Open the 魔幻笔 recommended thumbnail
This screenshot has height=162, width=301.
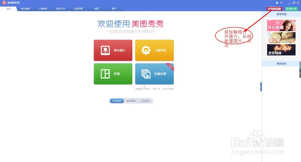click(x=281, y=38)
